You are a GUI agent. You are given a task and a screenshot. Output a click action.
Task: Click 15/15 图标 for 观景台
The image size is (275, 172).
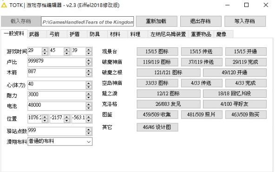[157, 51]
